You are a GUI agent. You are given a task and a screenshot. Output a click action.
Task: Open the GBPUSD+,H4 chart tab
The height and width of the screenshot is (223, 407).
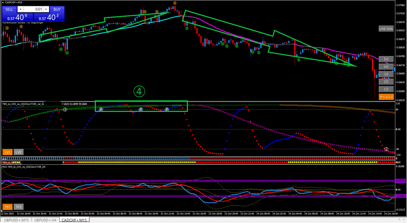click(46, 220)
